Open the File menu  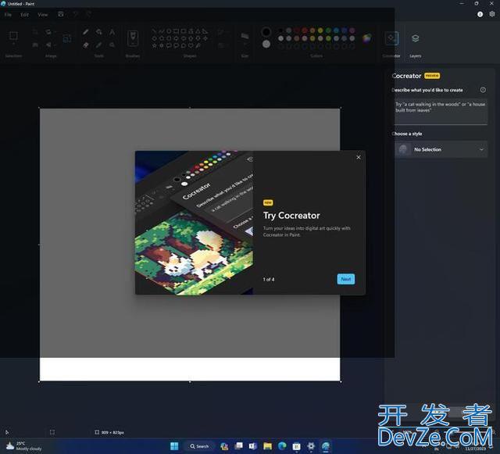[x=8, y=15]
